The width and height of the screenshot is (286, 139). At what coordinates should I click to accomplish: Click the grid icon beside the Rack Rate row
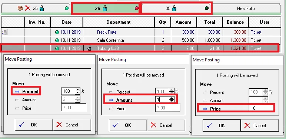click(x=4, y=32)
